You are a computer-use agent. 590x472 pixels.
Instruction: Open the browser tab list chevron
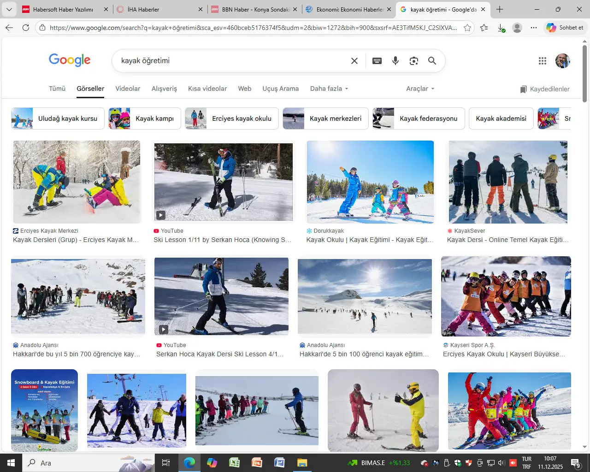coord(9,9)
